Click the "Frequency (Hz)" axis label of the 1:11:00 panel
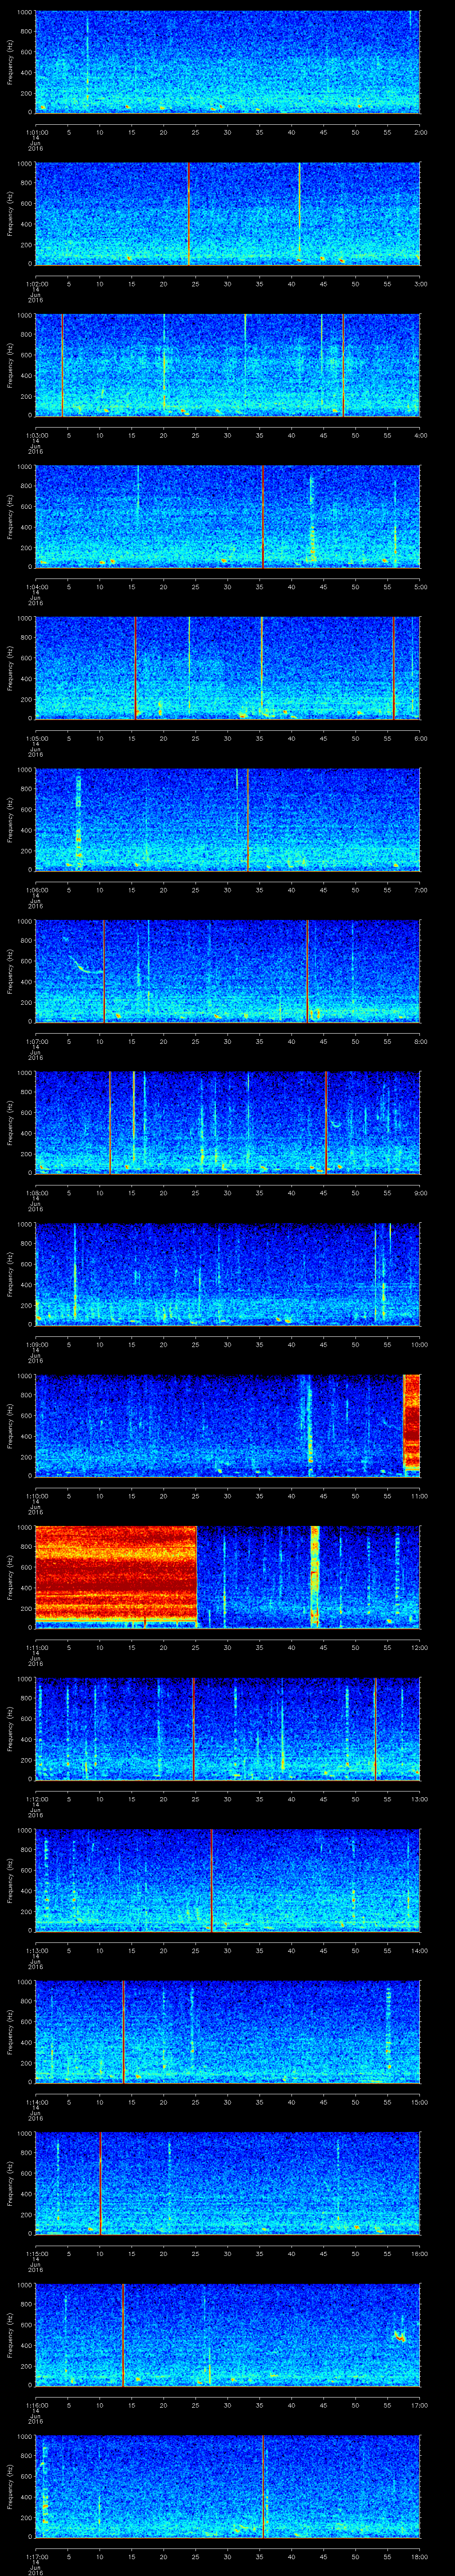 [x=10, y=1577]
